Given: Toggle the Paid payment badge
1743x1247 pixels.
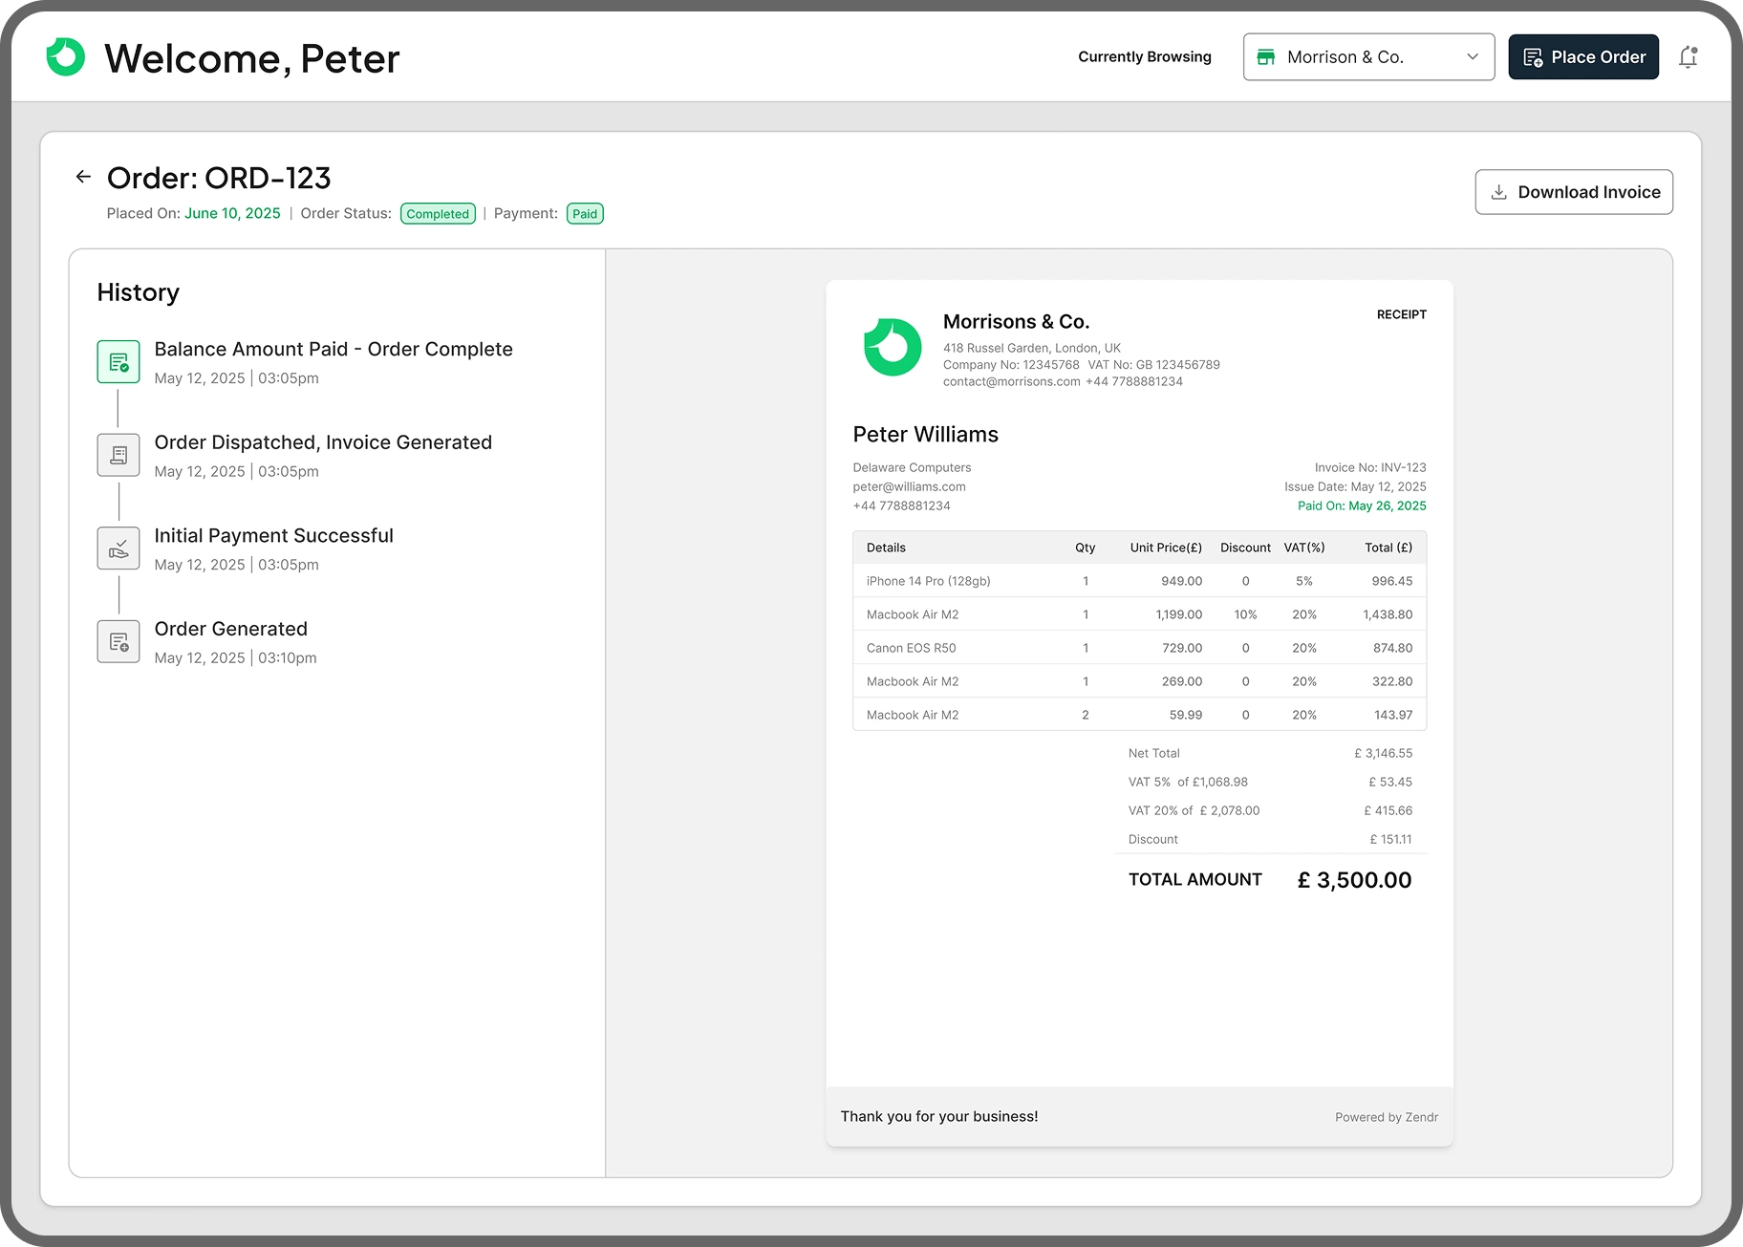Looking at the screenshot, I should [585, 213].
